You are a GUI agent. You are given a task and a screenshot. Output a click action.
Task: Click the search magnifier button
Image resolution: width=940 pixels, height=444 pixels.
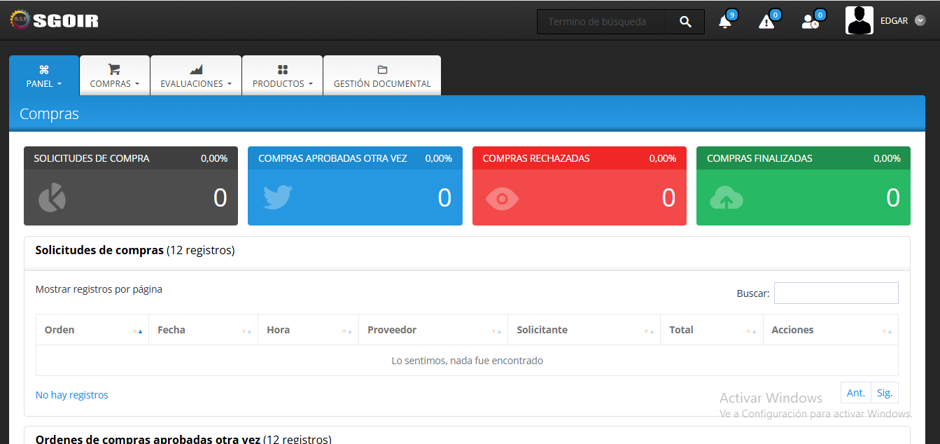click(x=685, y=22)
